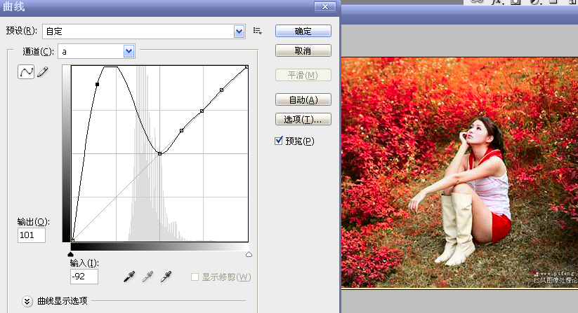Screen dimensions: 578x313
Task: Select the top-right curve endpoint
Action: click(247, 67)
